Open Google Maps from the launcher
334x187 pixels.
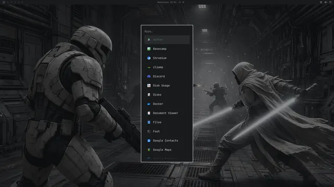[167, 150]
